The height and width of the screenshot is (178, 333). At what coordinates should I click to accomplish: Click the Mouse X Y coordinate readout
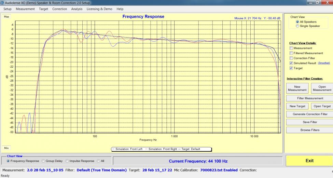(x=257, y=18)
